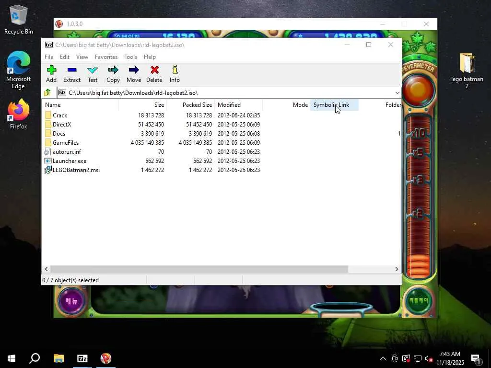The image size is (491, 368).
Task: Expand the address path dropdown
Action: [397, 92]
